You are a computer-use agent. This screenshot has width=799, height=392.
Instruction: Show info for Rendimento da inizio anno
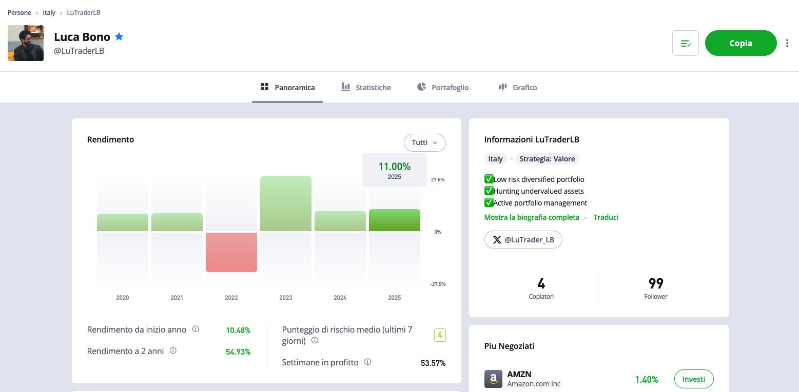tap(196, 329)
